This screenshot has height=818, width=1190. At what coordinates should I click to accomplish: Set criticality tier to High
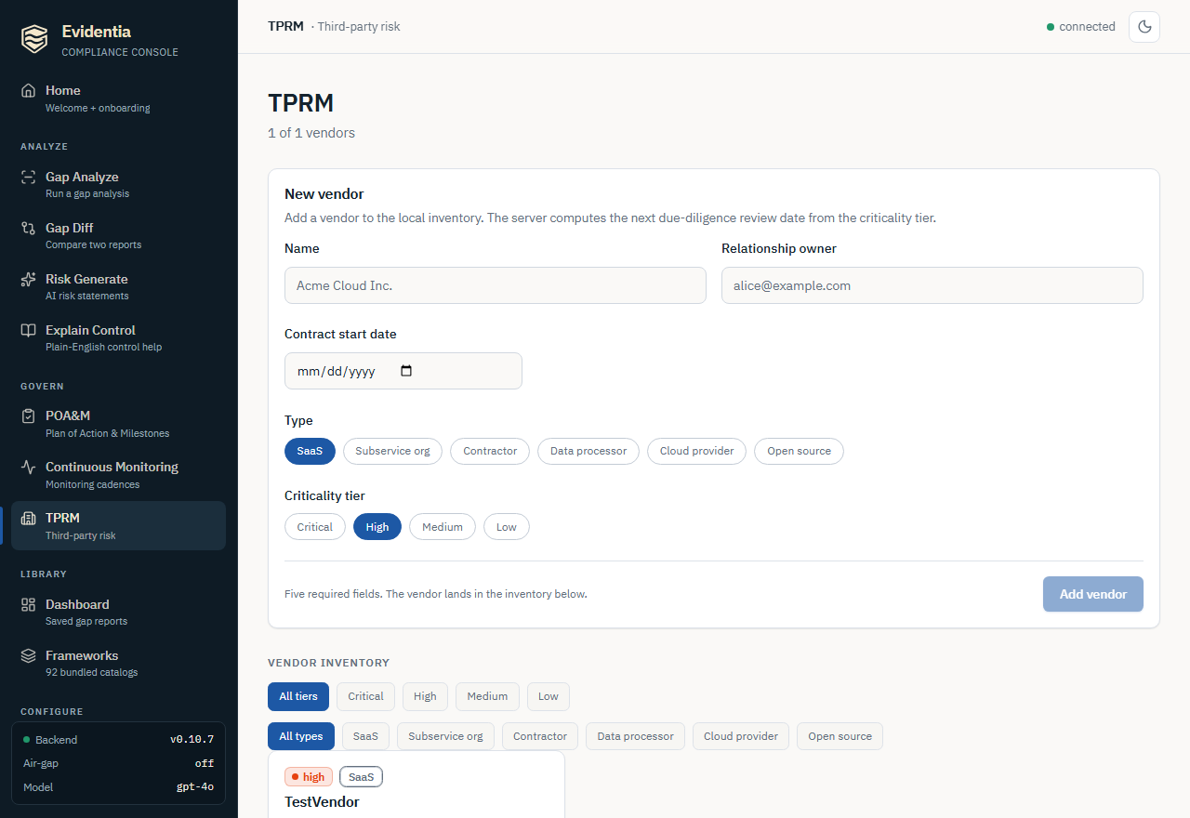point(377,527)
